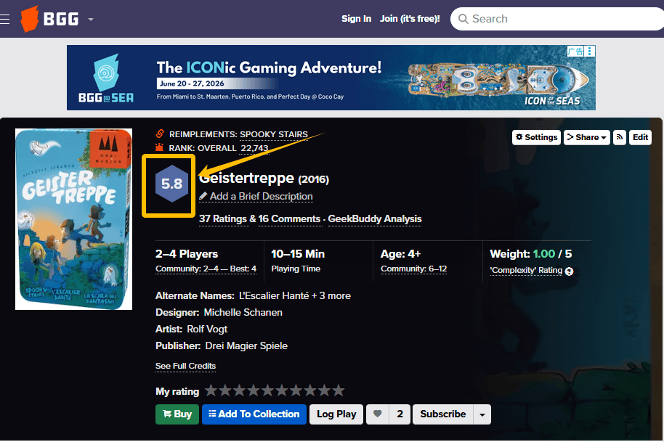Screen dimensions: 664x442
Task: Click Add To Collection
Action: 254,414
